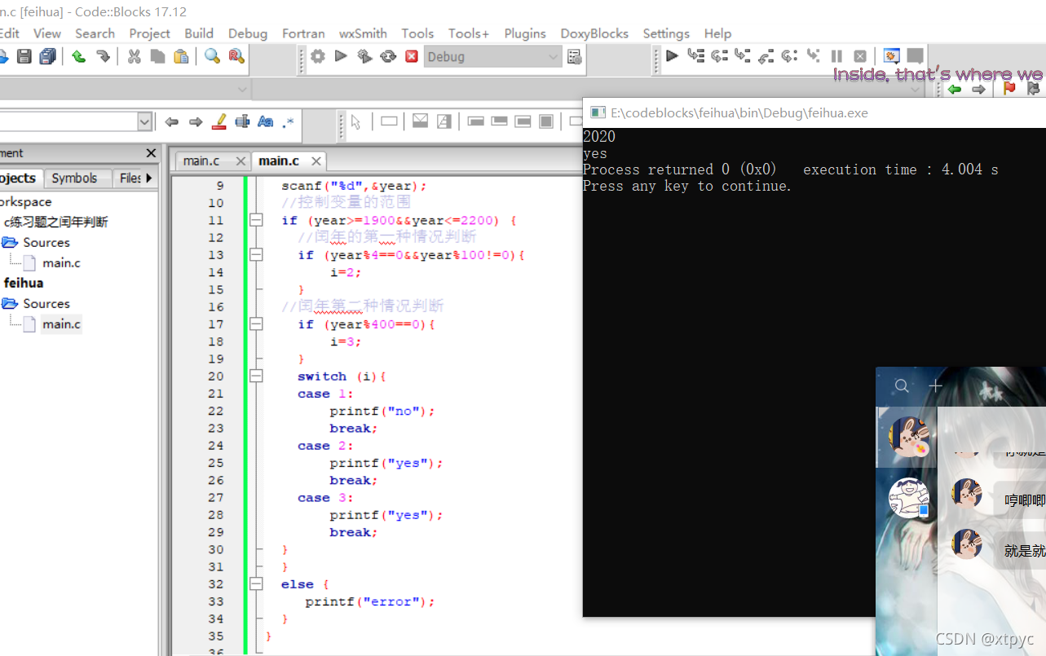Viewport: 1046px width, 656px height.
Task: Open the Search menu
Action: tap(95, 33)
